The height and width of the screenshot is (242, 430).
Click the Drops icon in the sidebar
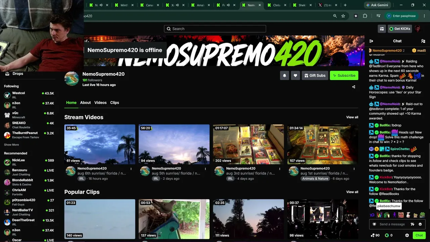[x=7, y=74]
